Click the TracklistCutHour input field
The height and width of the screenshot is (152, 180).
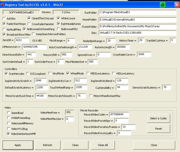pos(173,40)
